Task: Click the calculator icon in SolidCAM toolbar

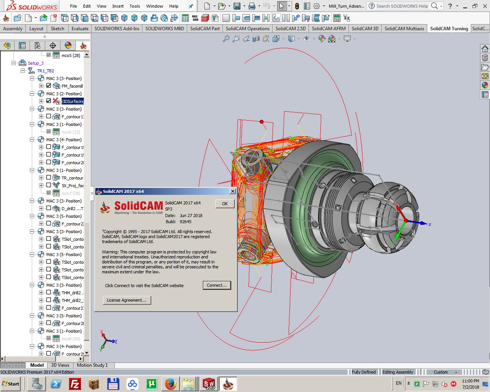Action: click(185, 18)
